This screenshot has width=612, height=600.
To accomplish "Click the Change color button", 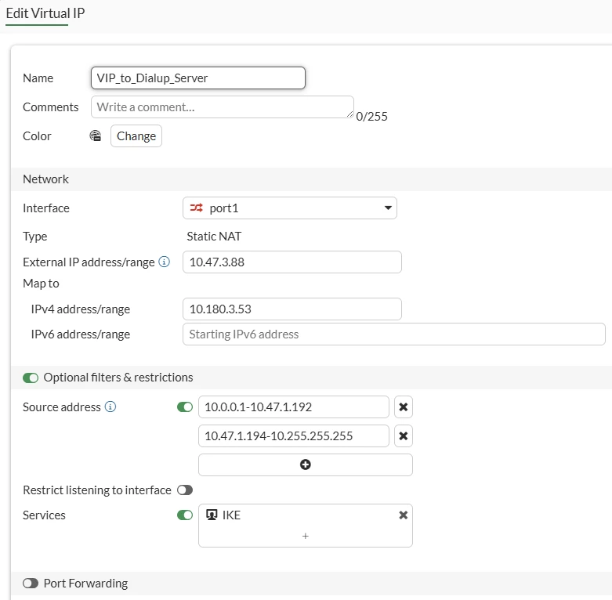I will coord(136,136).
